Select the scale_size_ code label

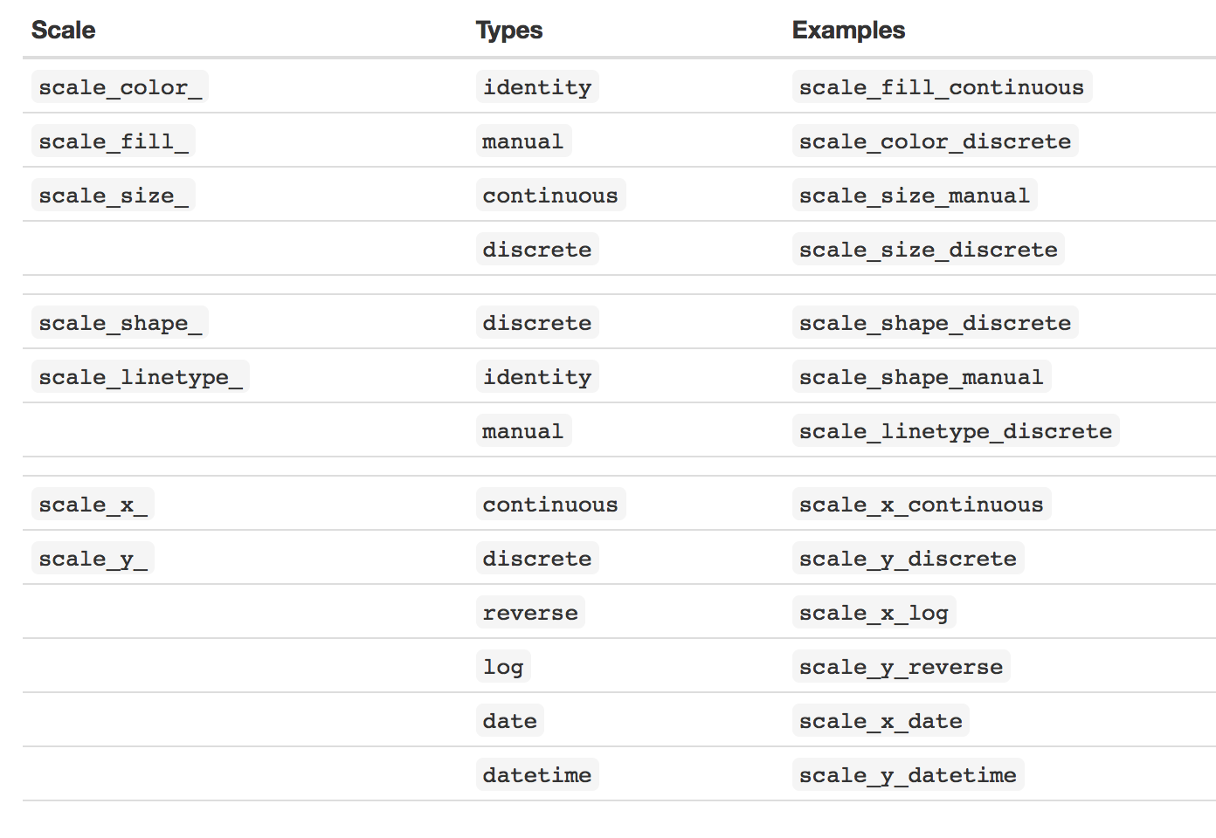tap(113, 196)
